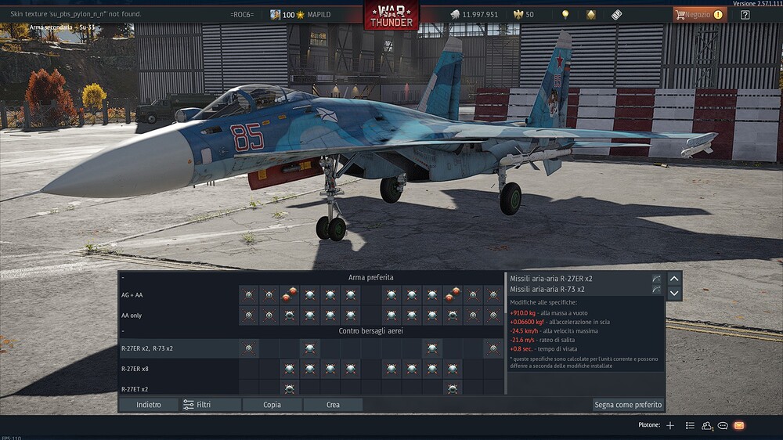Collapse the Arma preferita section

(x=123, y=277)
